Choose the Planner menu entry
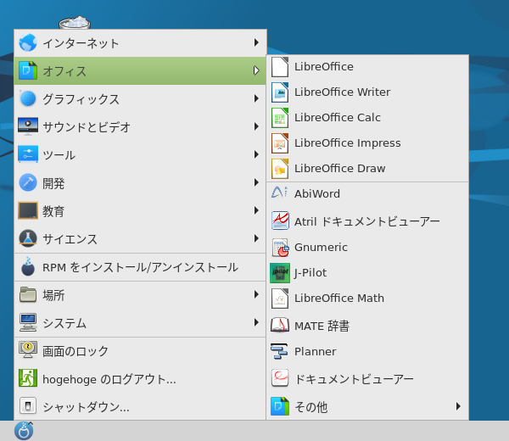Screen dimensions: 509x441 click(x=367, y=351)
